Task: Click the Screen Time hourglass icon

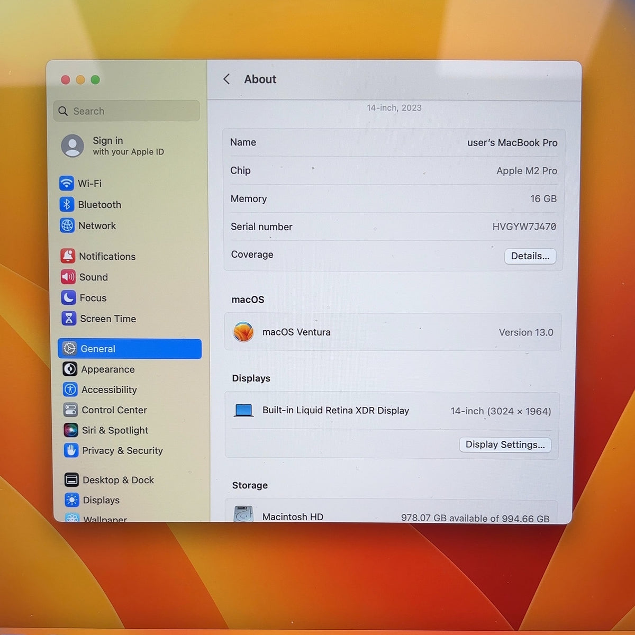Action: click(x=69, y=318)
